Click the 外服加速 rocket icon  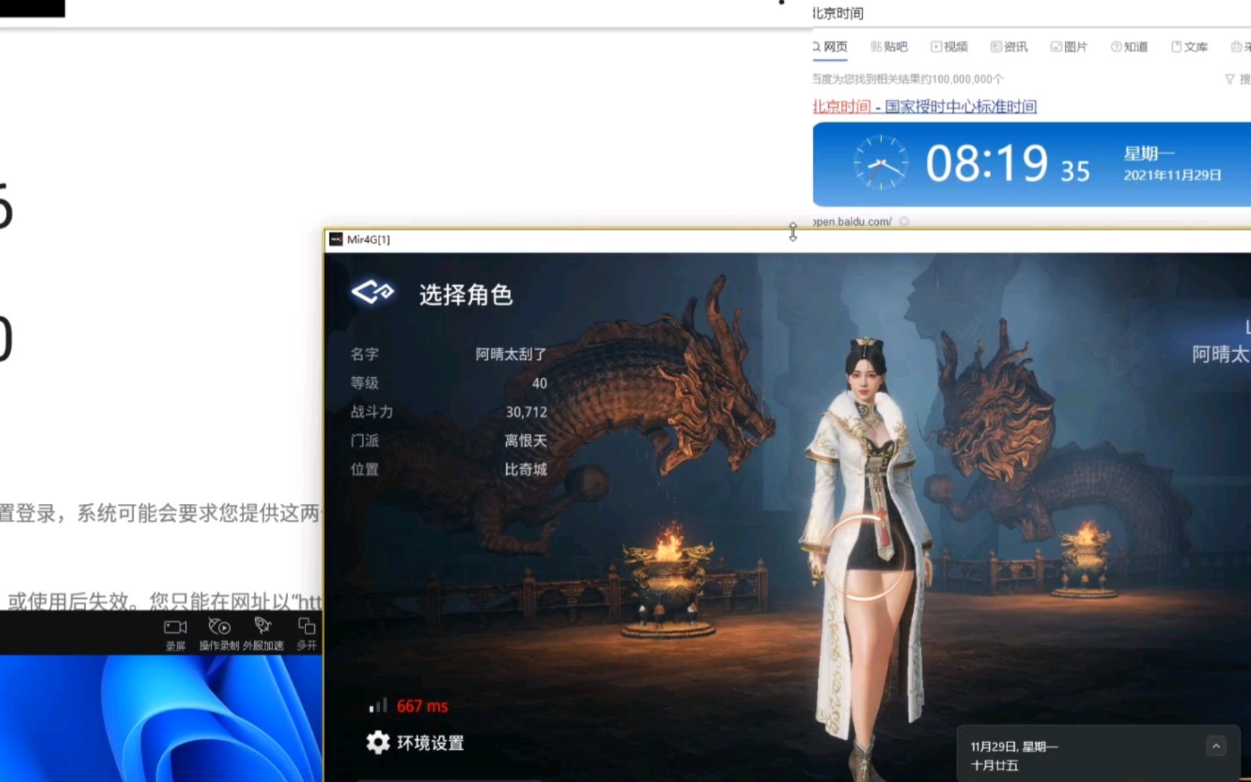pyautogui.click(x=262, y=626)
